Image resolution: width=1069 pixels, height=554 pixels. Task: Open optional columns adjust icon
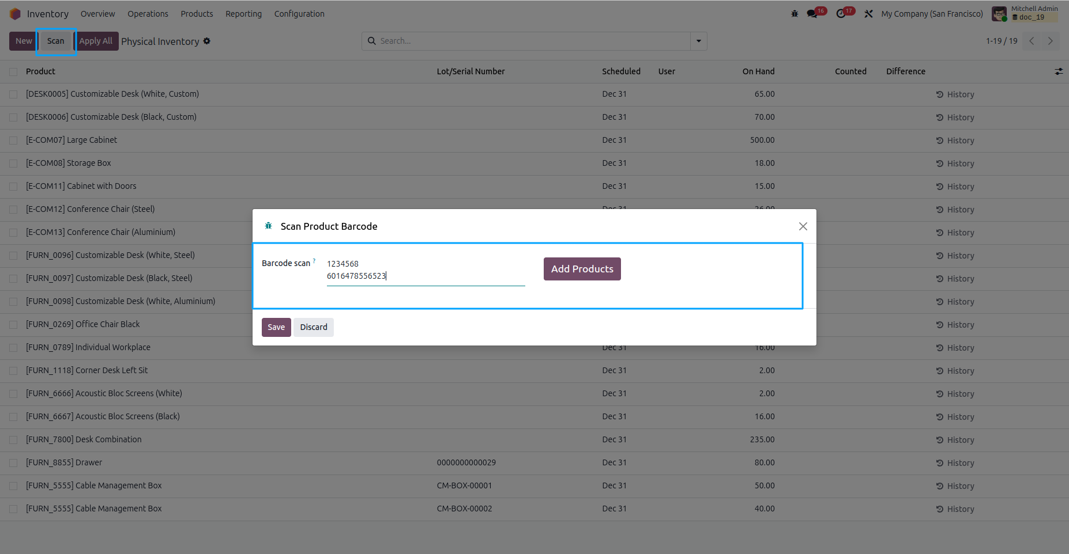1059,71
